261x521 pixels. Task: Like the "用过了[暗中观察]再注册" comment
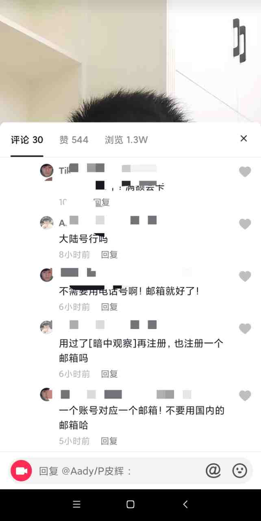[245, 328]
